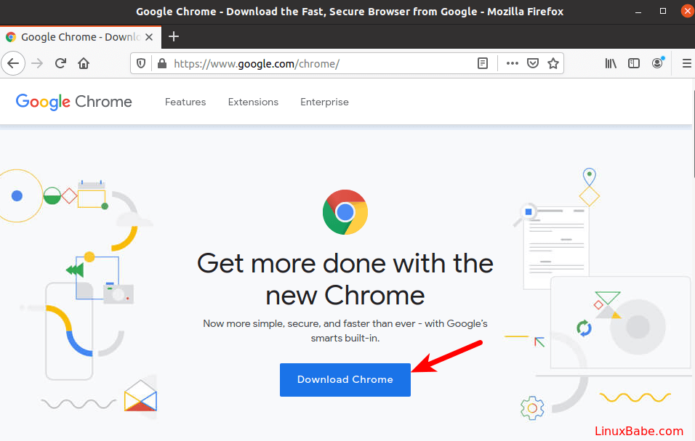Click the Chrome colored logo circle

pos(345,212)
